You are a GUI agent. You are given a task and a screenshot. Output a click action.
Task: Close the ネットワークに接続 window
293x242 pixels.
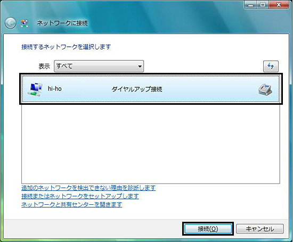pyautogui.click(x=279, y=5)
